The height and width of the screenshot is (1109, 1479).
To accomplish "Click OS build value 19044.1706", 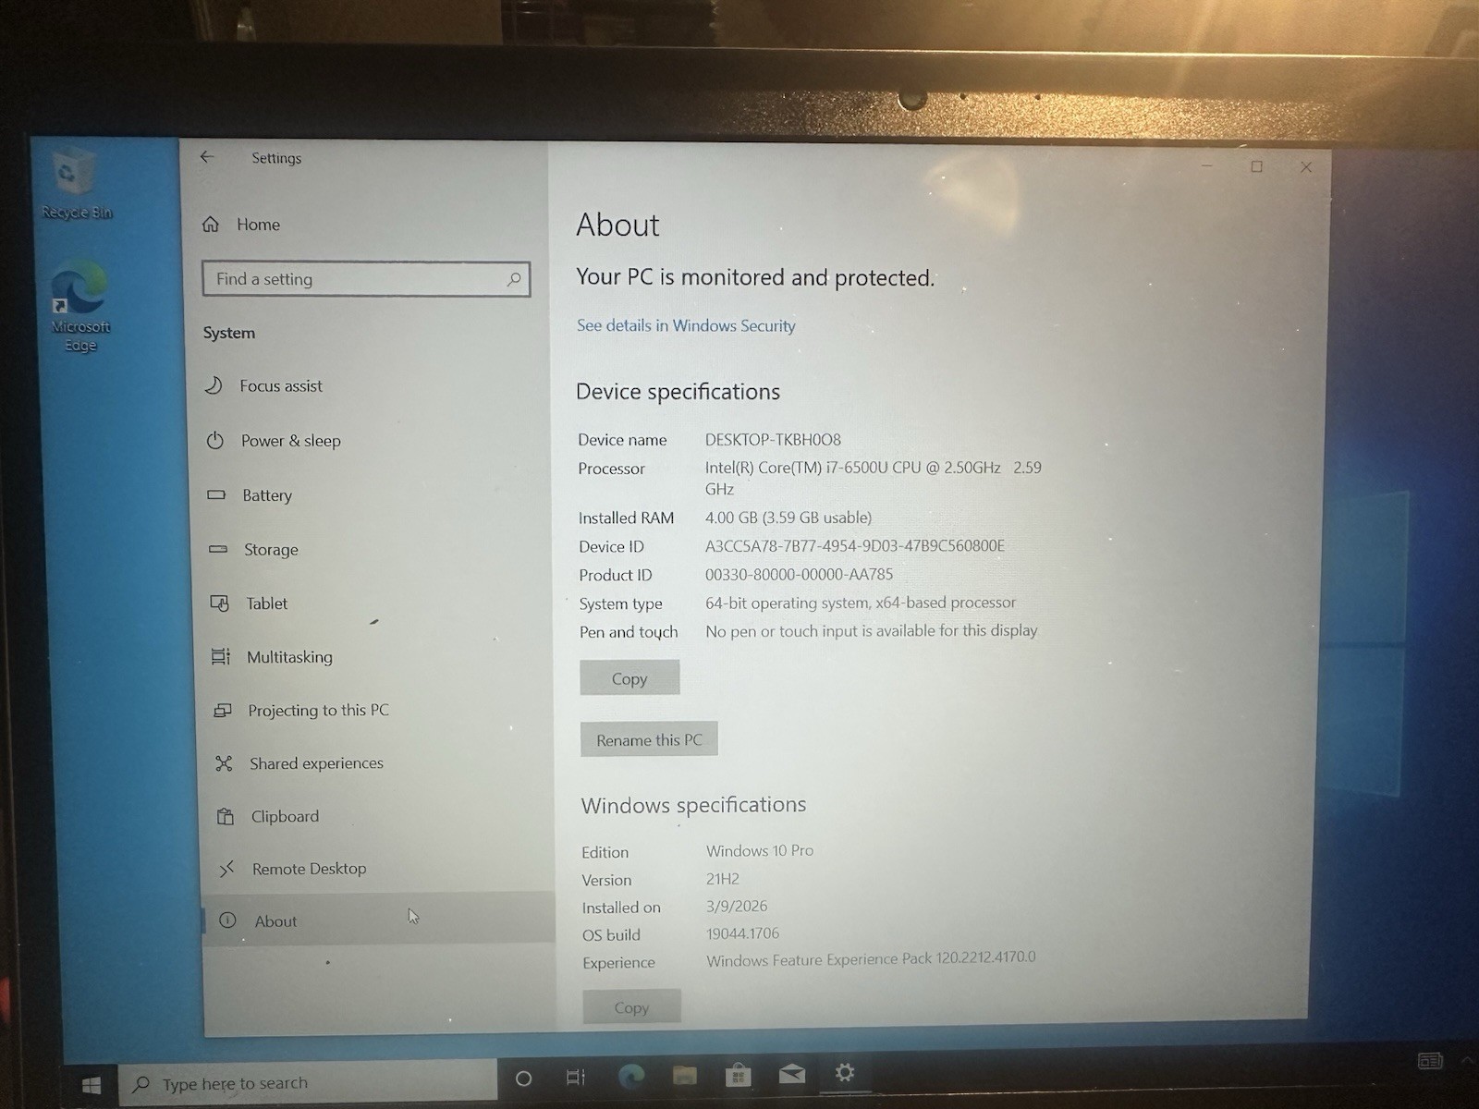I will 743,933.
